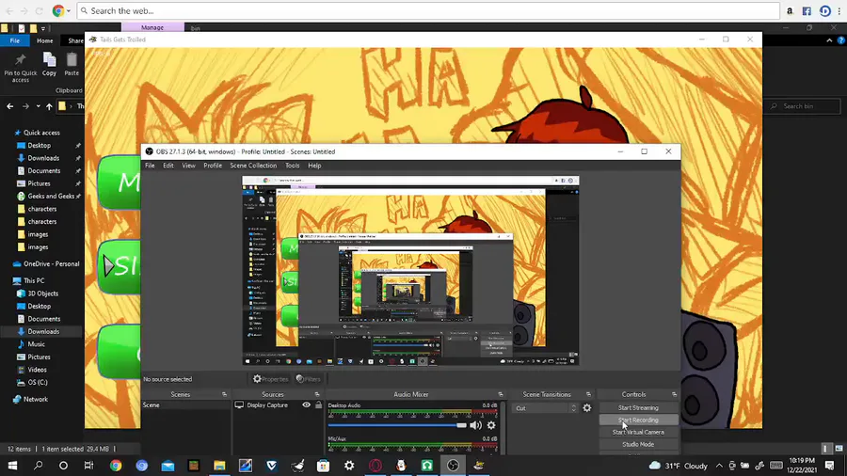Show hidden system tray icons chevron

coord(719,466)
